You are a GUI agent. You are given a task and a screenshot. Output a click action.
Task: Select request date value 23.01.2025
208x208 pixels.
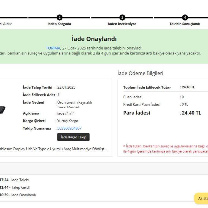coord(66,87)
